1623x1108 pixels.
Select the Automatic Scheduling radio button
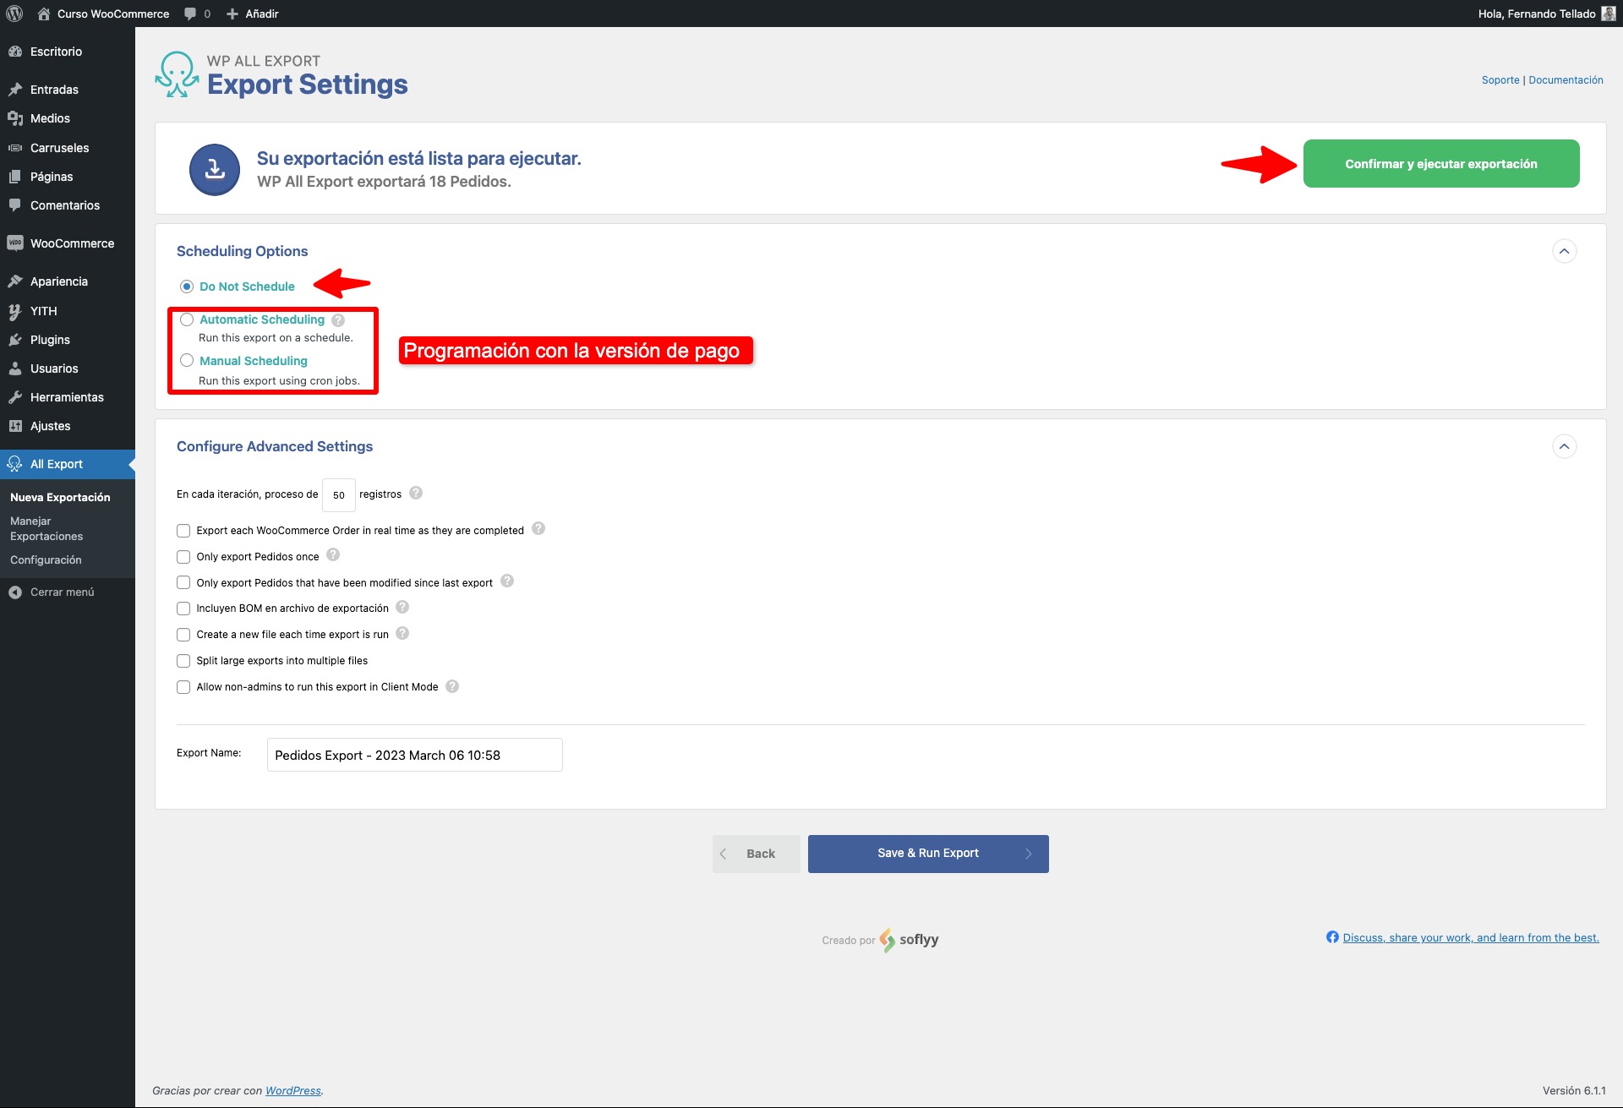pyautogui.click(x=187, y=319)
